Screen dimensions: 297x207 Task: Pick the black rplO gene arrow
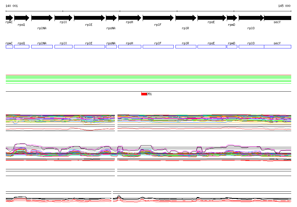click(x=251, y=18)
